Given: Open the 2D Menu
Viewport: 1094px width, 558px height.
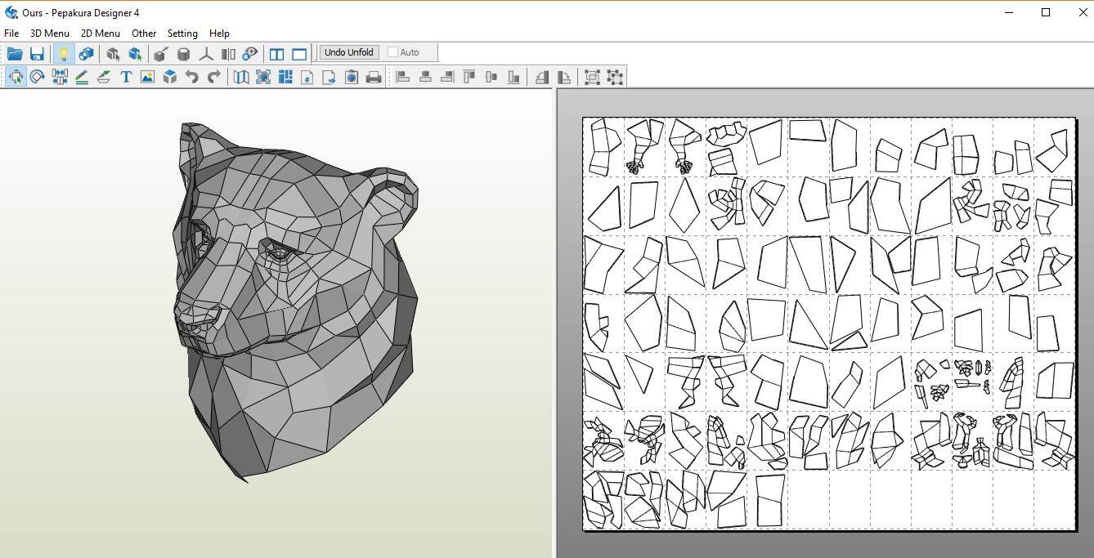Looking at the screenshot, I should pos(101,33).
